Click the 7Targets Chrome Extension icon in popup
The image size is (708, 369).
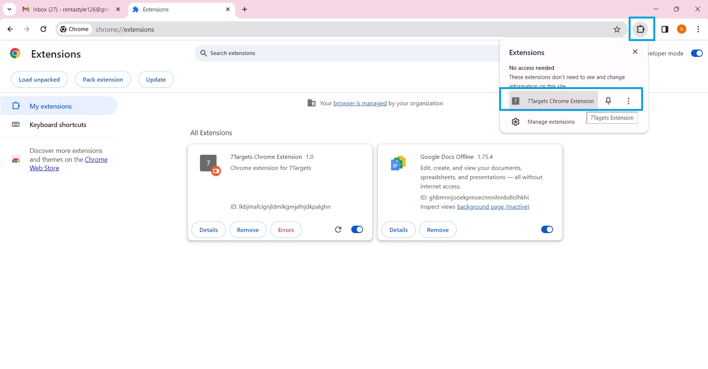[x=515, y=100]
